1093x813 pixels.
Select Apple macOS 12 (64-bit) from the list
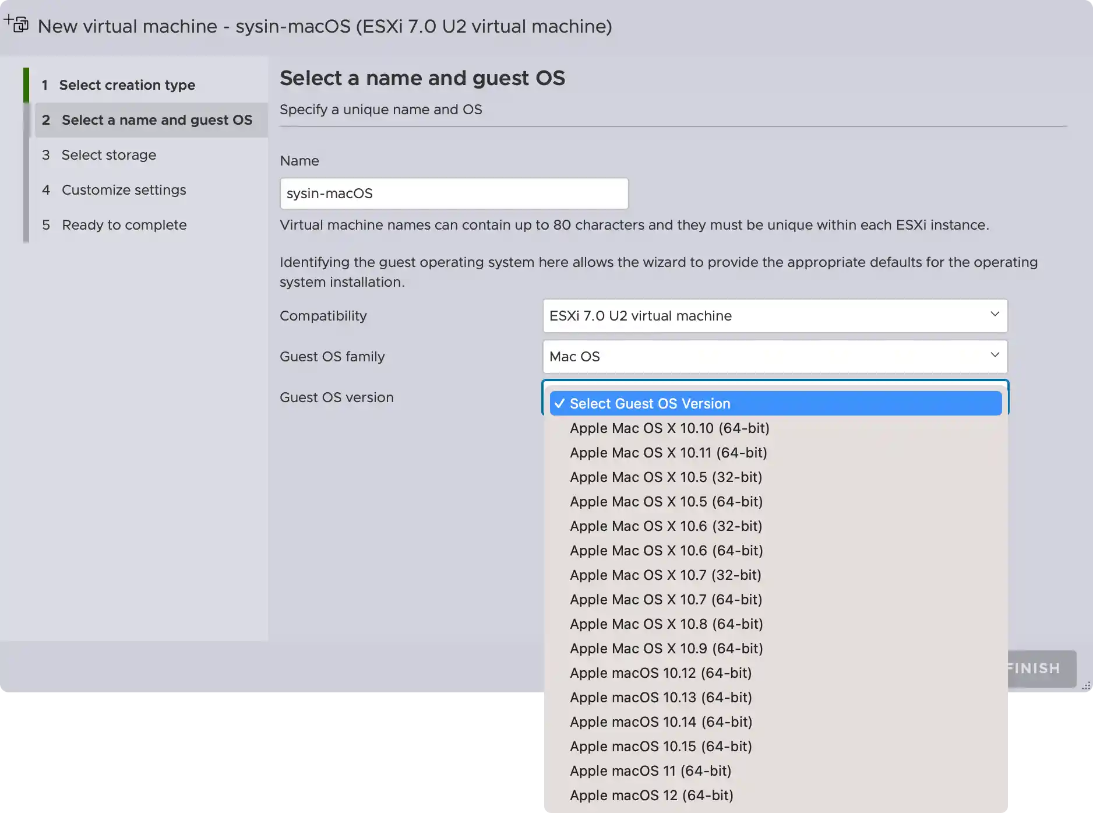pyautogui.click(x=651, y=795)
